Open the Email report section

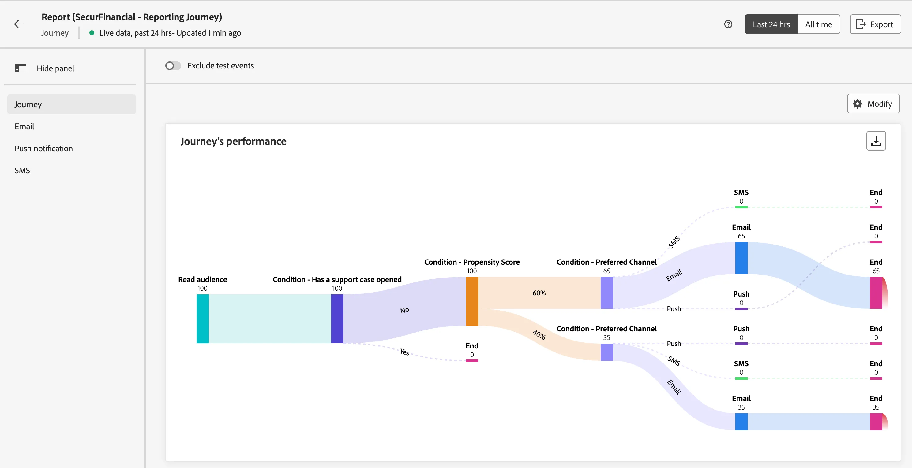72,126
